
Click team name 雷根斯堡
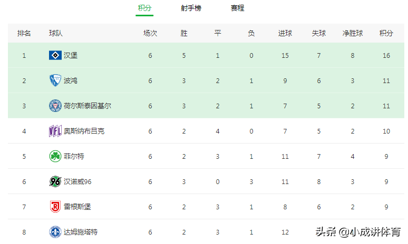(x=77, y=207)
